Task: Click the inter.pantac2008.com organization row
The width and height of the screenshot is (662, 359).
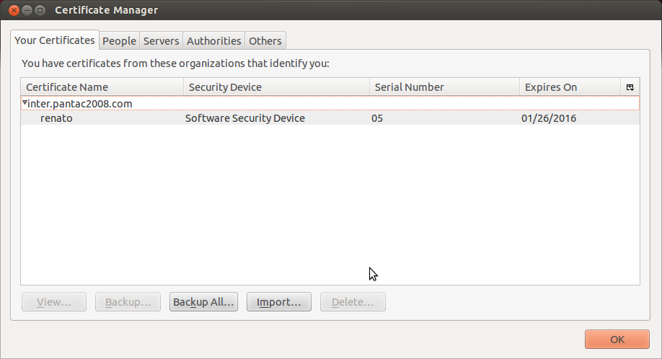Action: coord(80,104)
